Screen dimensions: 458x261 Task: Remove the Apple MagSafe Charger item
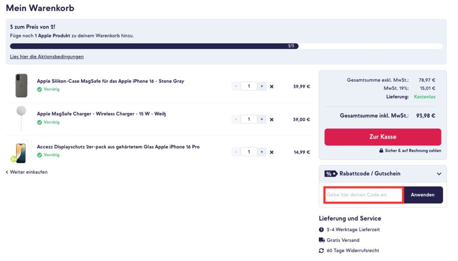point(271,120)
